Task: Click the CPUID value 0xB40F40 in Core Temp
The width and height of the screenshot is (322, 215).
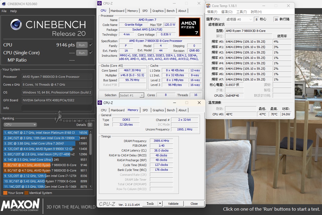Action: pos(234,96)
